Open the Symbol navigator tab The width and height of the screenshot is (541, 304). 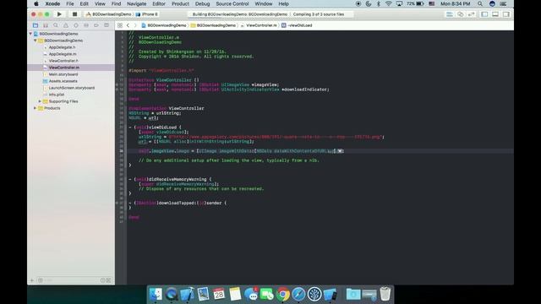click(46, 25)
